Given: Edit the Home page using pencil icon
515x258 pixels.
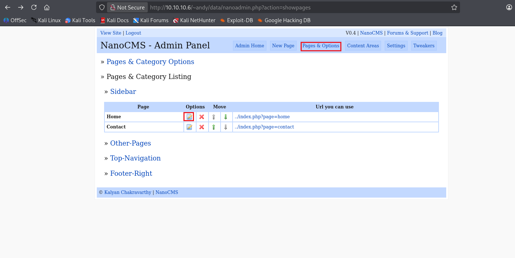Looking at the screenshot, I should [x=189, y=117].
